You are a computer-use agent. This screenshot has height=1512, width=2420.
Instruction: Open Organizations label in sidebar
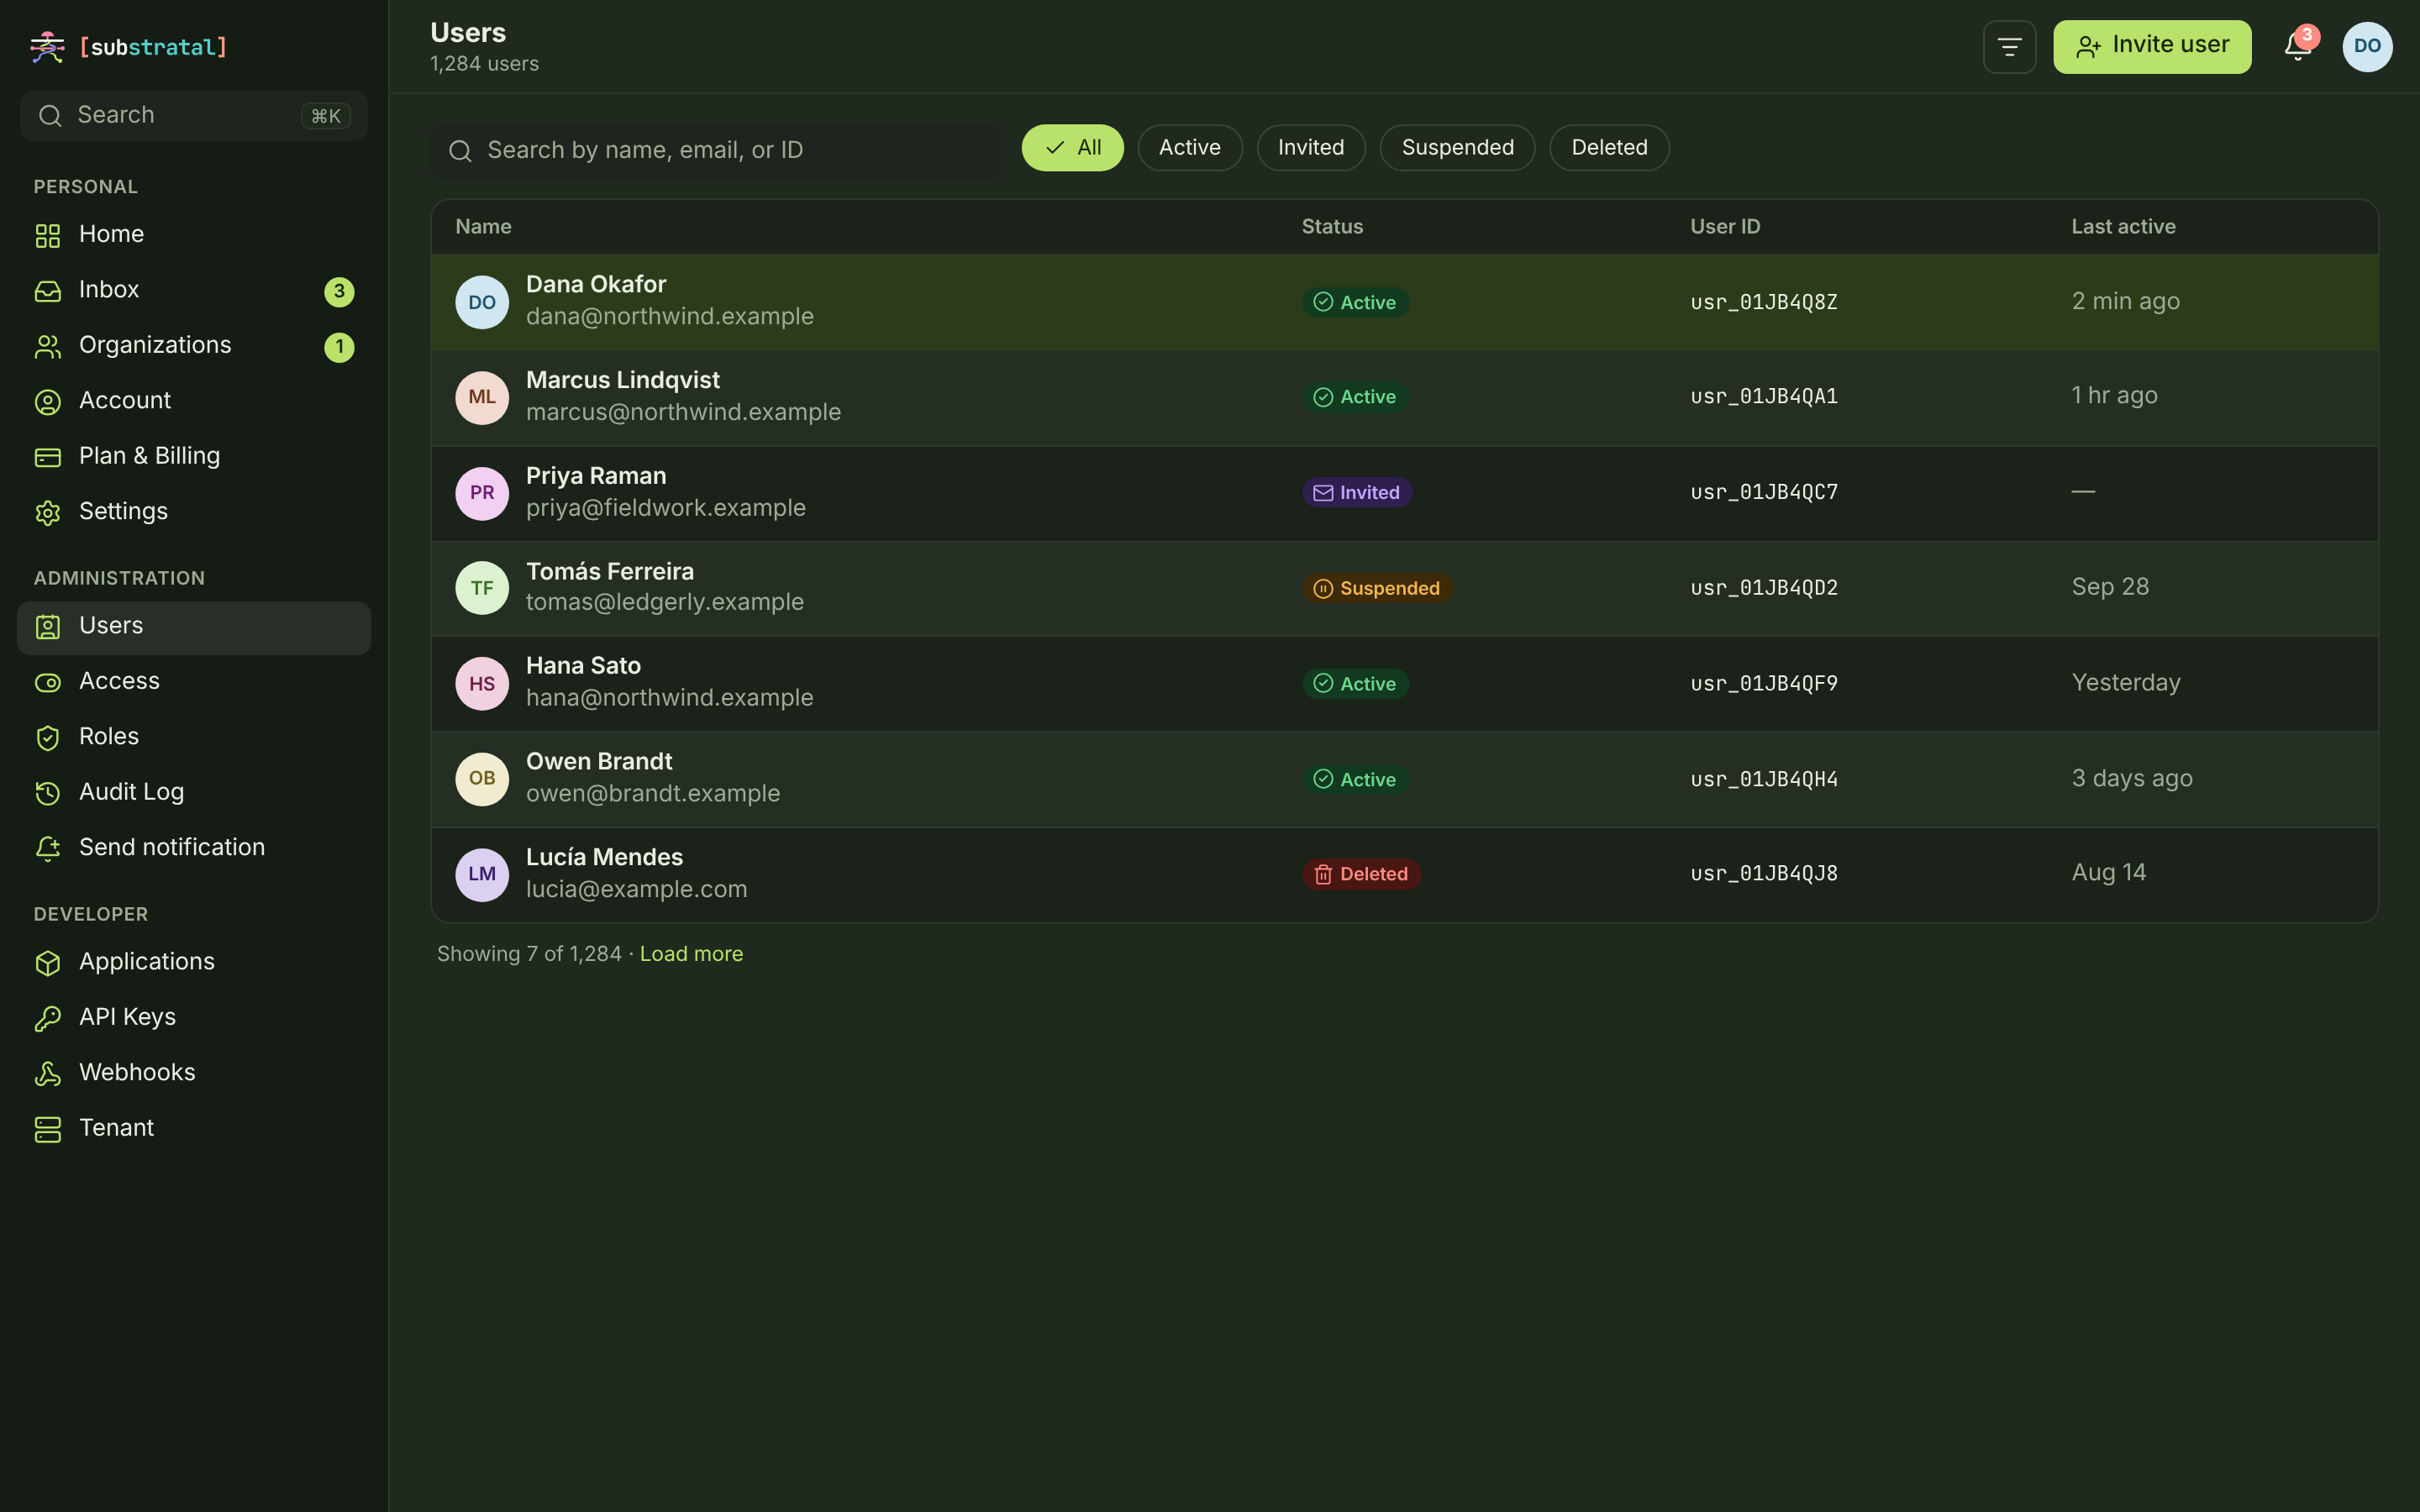pos(155,345)
